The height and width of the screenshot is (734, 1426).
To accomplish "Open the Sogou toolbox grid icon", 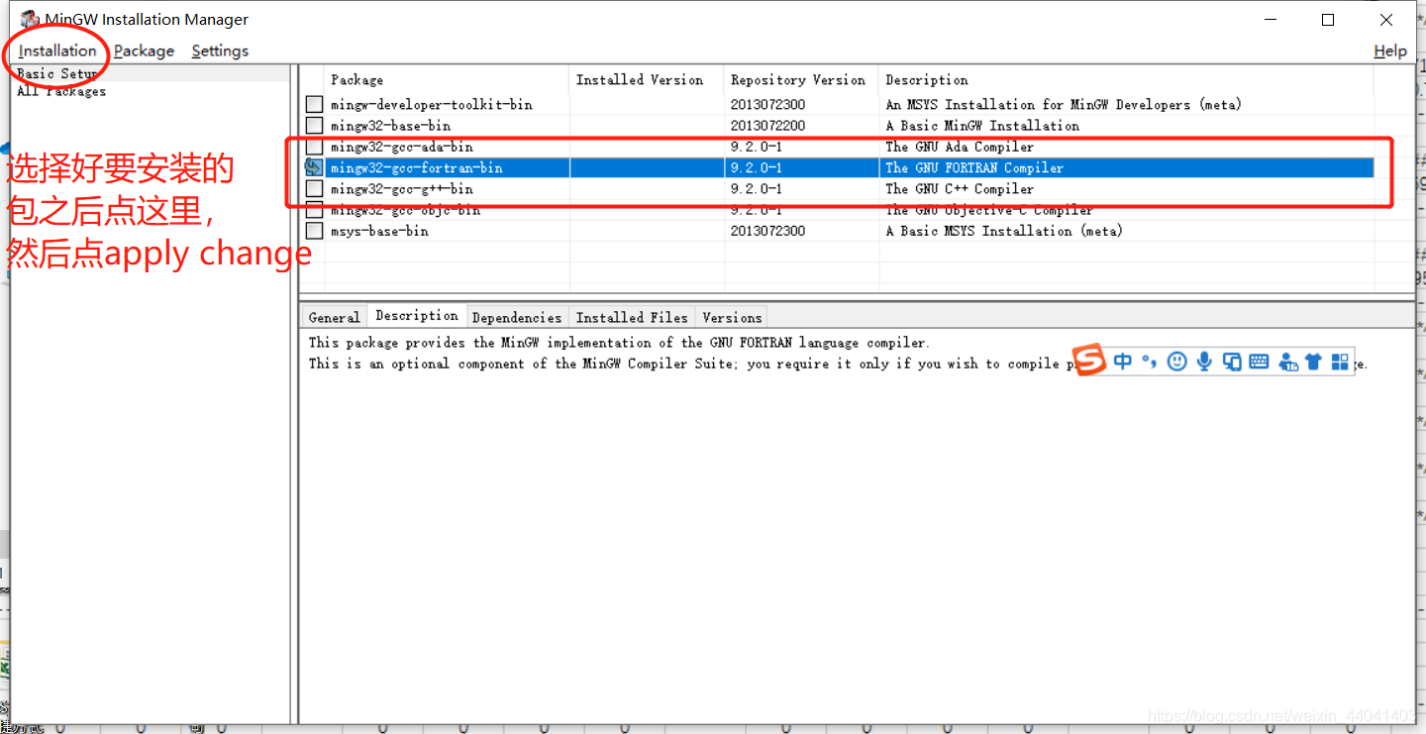I will point(1340,362).
